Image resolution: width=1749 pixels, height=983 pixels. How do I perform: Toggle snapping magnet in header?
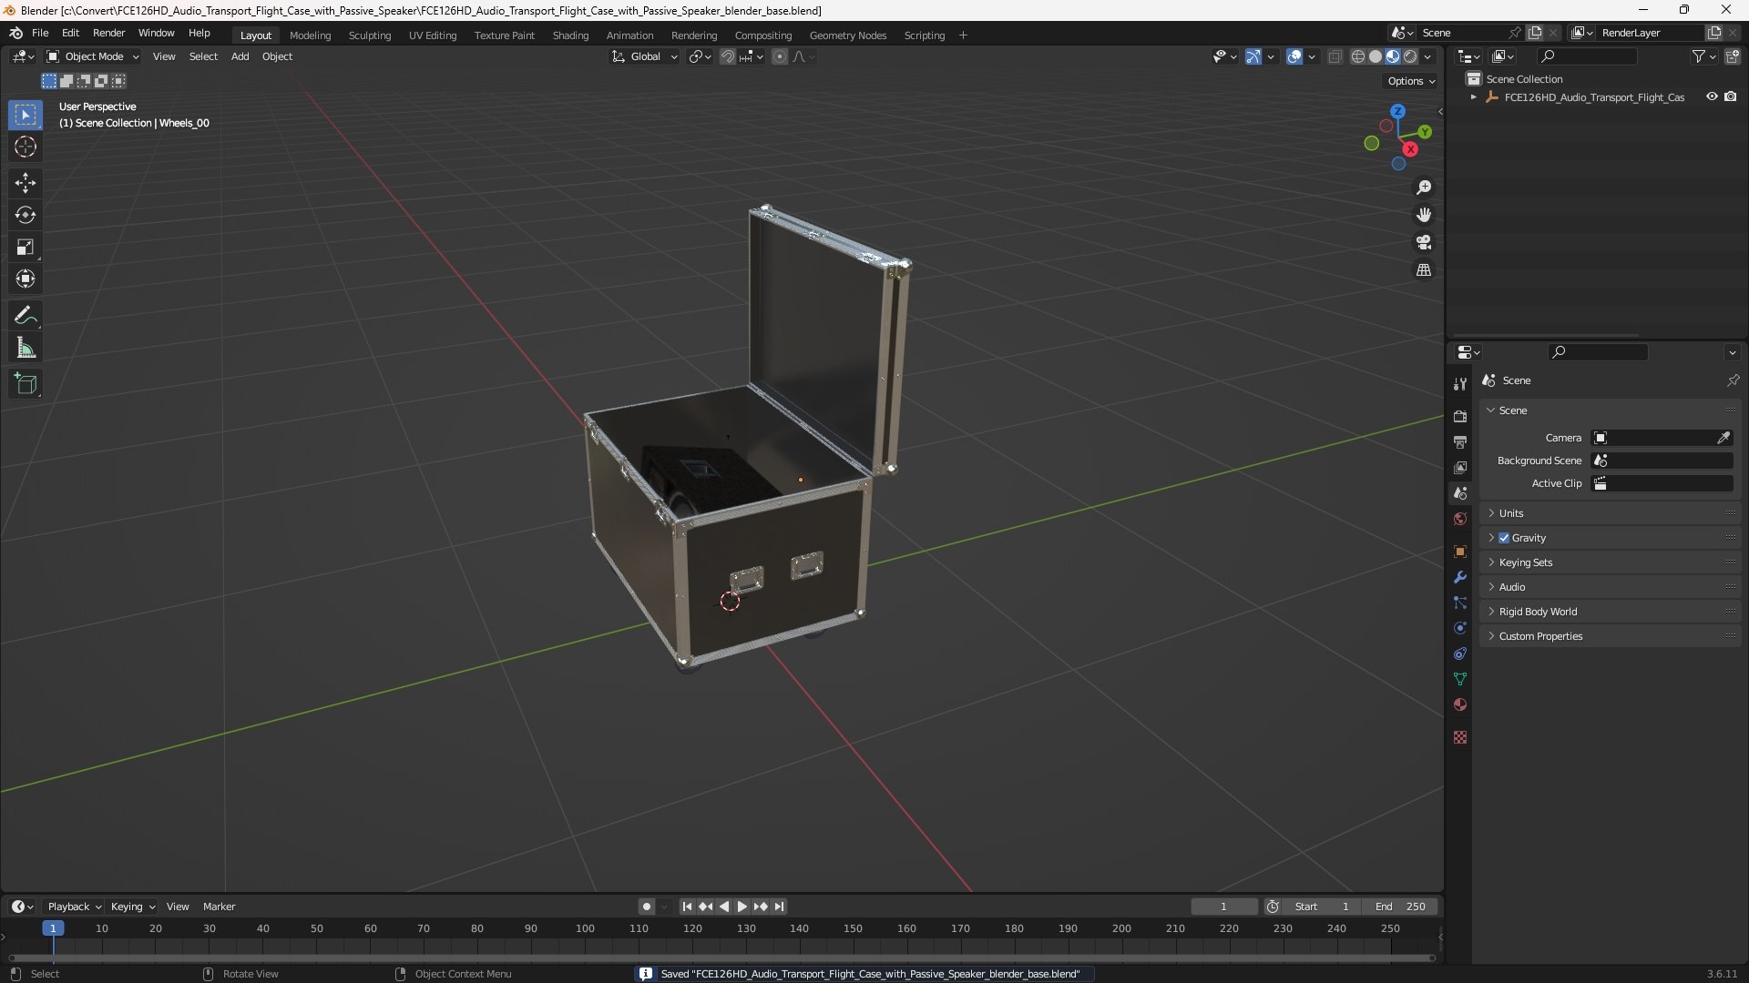[x=728, y=56]
